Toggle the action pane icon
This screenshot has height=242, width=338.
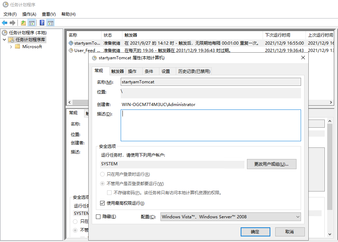pos(50,22)
